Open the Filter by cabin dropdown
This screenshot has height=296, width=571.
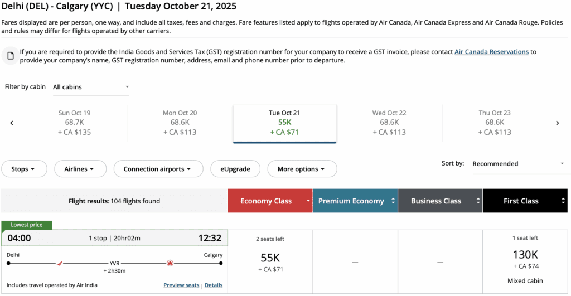(91, 87)
